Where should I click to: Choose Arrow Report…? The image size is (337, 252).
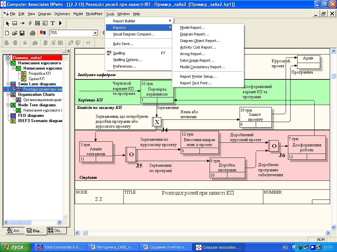(x=193, y=54)
